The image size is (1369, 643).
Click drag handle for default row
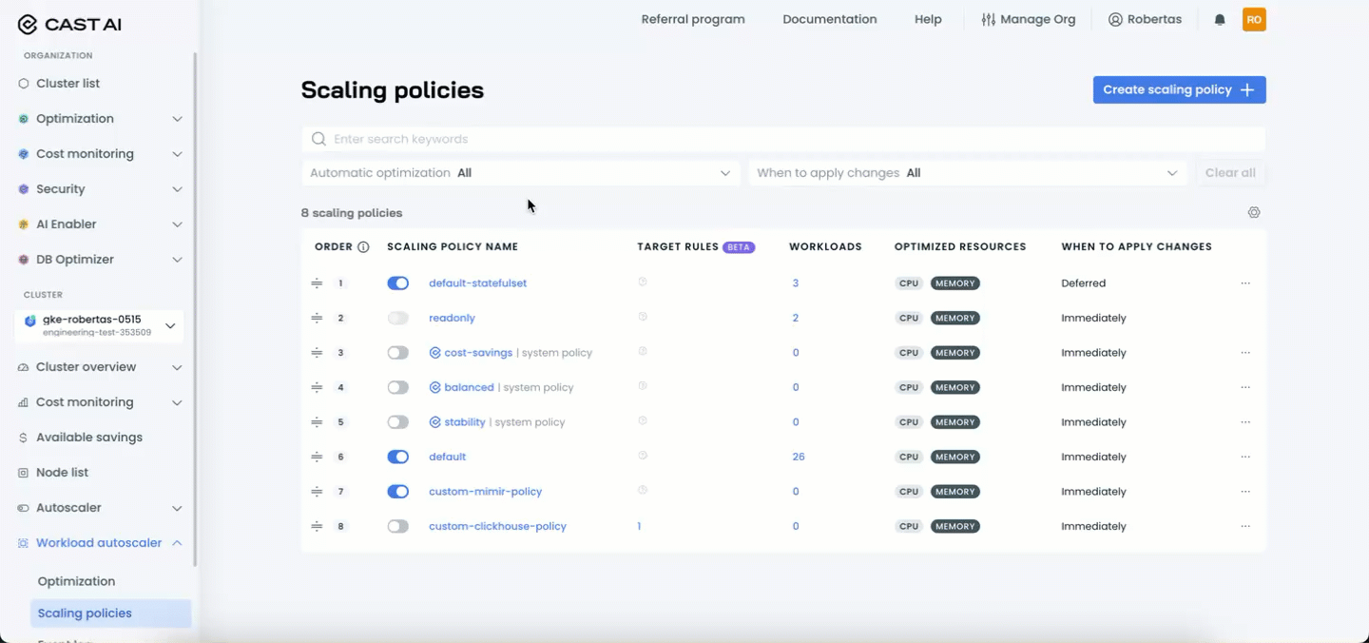[317, 457]
